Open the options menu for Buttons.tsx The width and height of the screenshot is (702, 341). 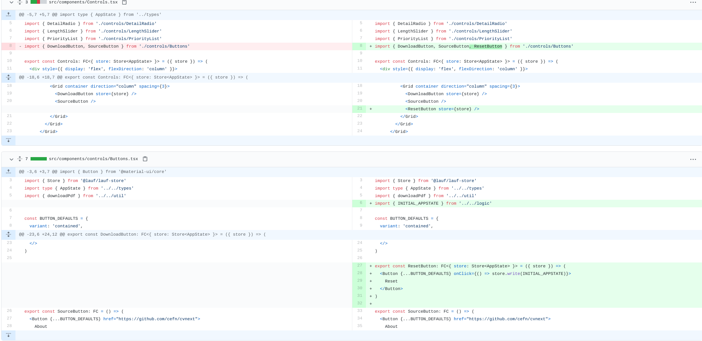pyautogui.click(x=693, y=159)
